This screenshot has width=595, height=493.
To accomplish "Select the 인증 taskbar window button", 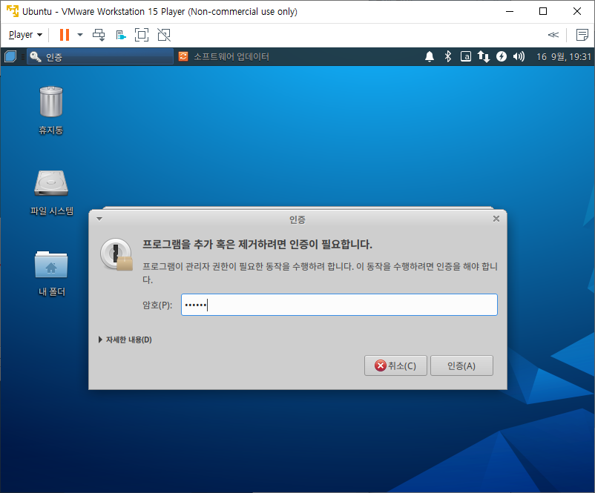I will point(100,57).
